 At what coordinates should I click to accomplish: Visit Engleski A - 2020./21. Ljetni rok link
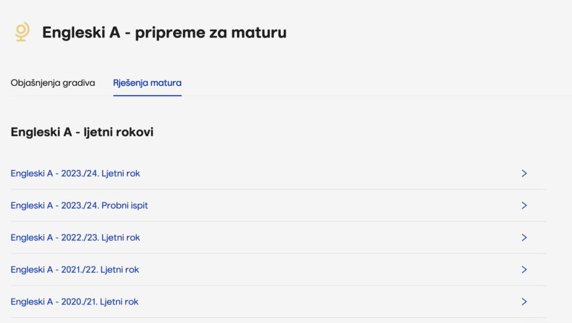tap(75, 302)
